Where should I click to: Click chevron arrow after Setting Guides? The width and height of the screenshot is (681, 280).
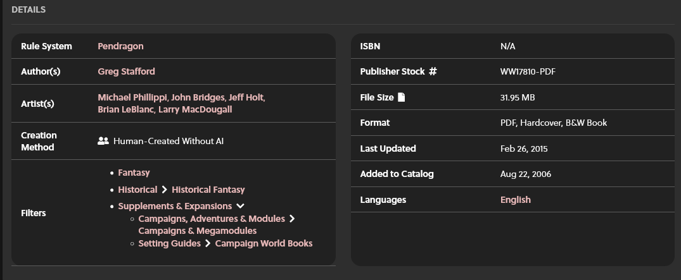[208, 243]
